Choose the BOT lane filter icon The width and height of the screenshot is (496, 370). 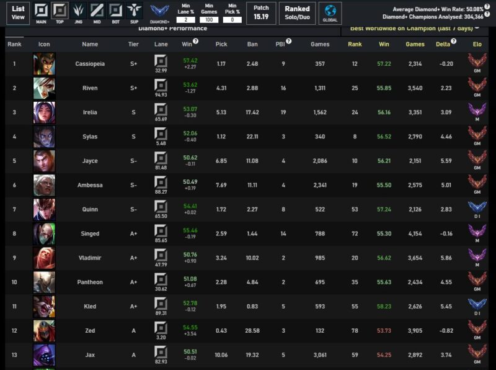point(115,11)
